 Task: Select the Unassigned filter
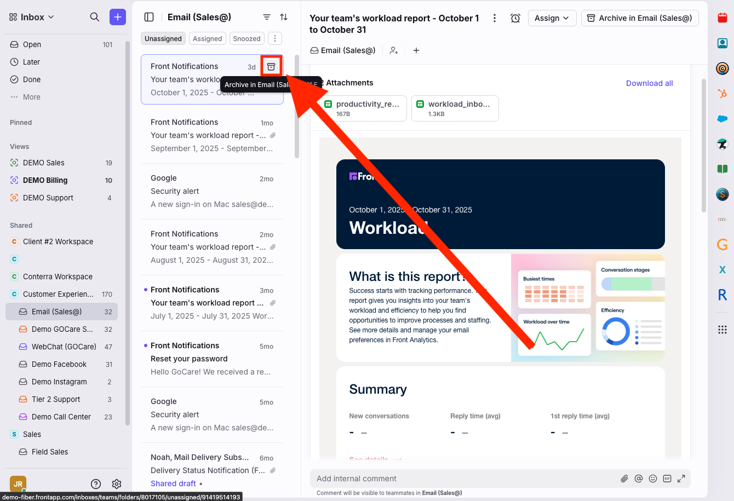pos(163,38)
